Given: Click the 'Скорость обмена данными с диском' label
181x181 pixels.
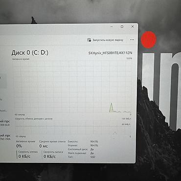Looking at the screenshot, I should 34,119.
